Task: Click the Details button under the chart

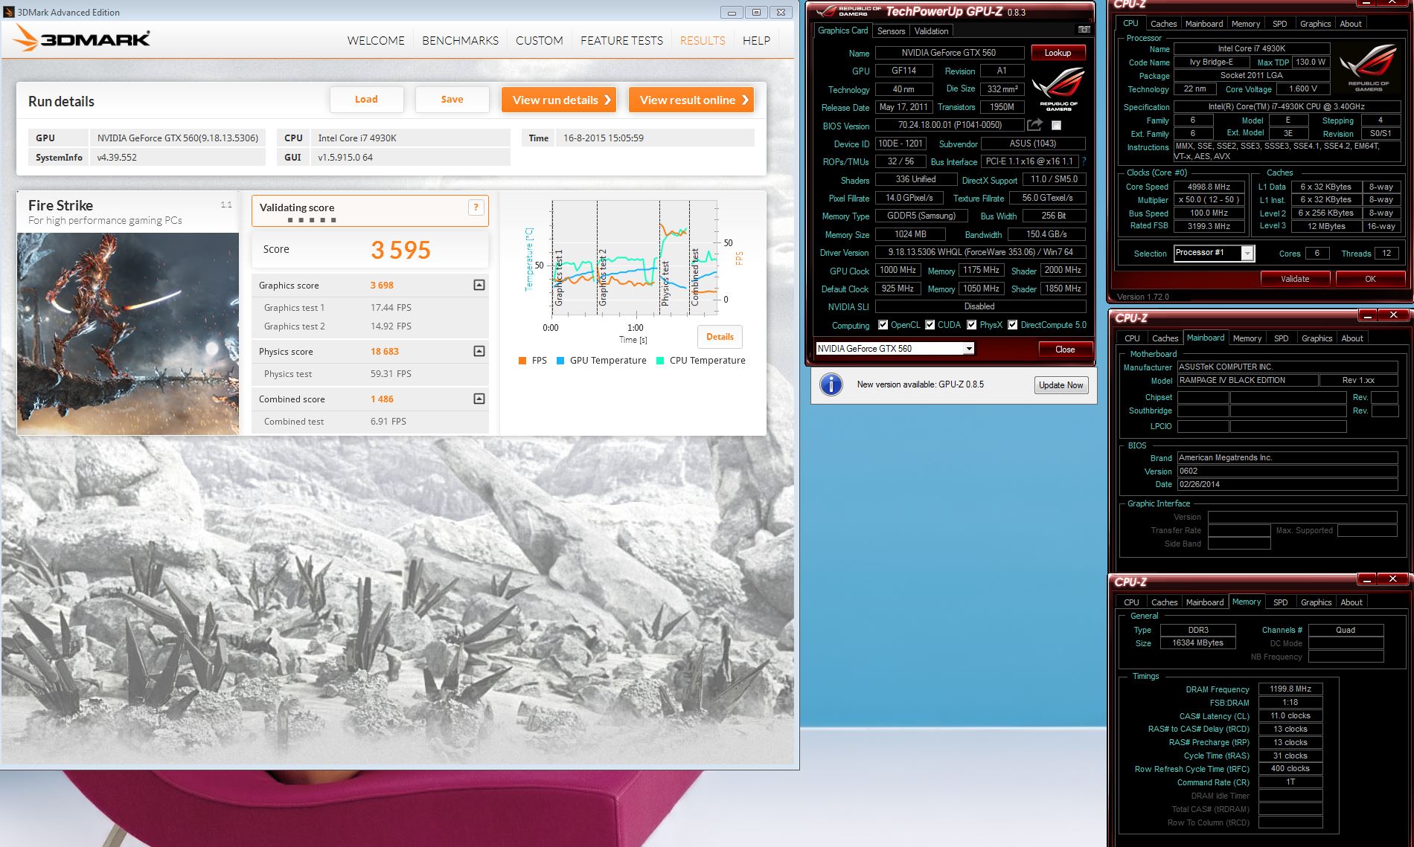Action: 720,337
